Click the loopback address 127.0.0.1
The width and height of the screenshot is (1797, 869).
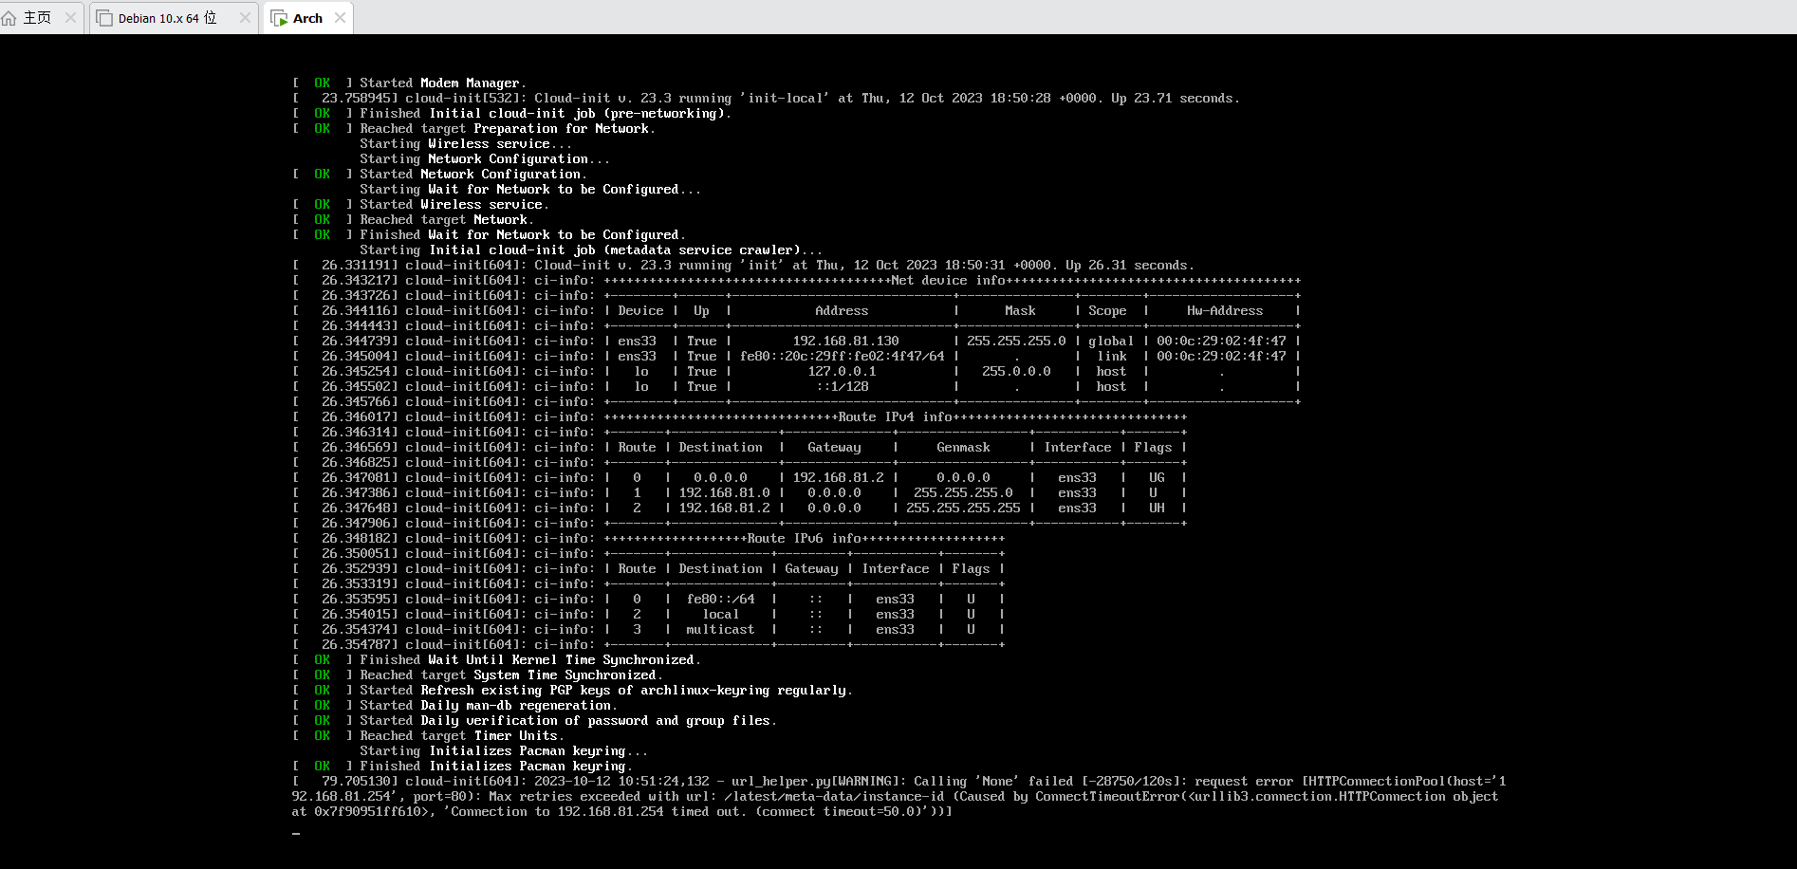pyautogui.click(x=842, y=372)
